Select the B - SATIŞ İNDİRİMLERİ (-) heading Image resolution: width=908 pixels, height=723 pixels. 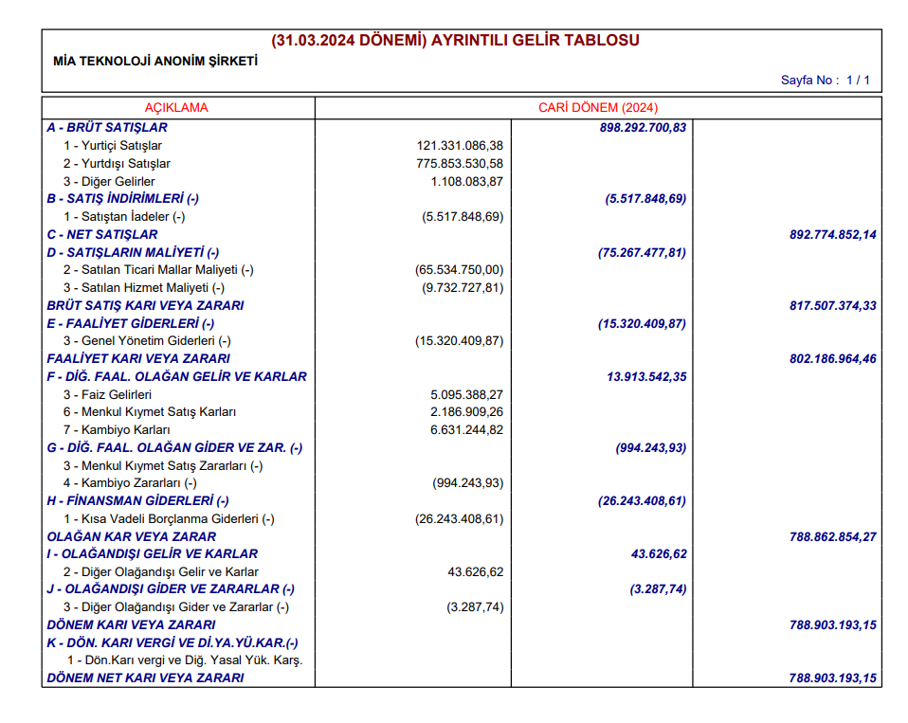(123, 199)
